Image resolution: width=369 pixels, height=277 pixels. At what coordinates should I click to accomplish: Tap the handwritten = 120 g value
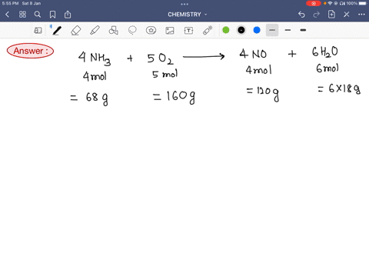[263, 93]
